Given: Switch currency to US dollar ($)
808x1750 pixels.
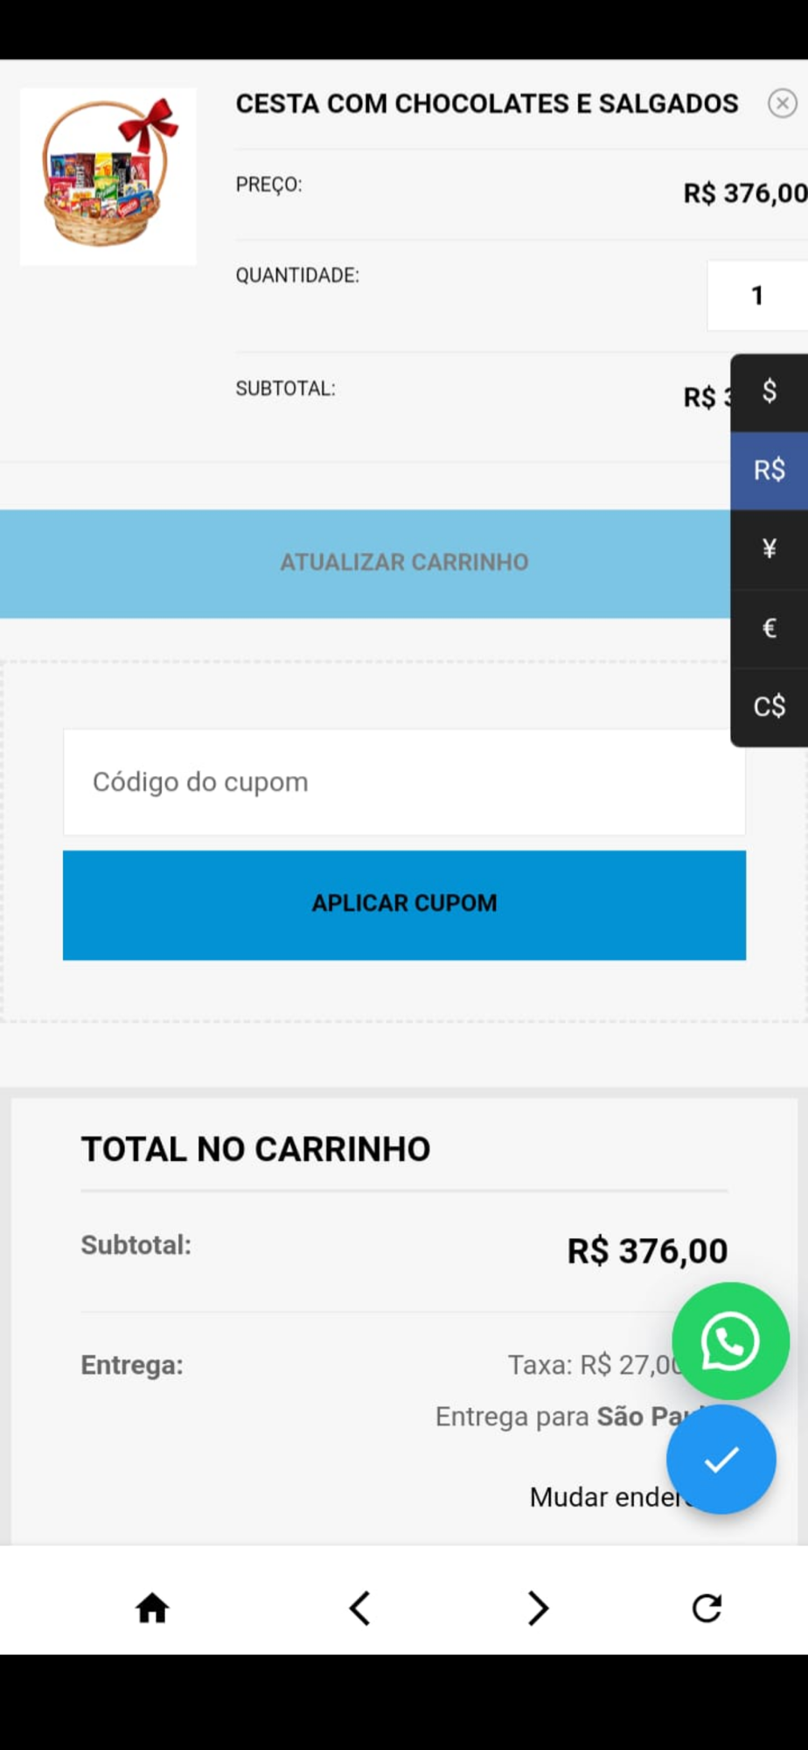Looking at the screenshot, I should tap(770, 392).
